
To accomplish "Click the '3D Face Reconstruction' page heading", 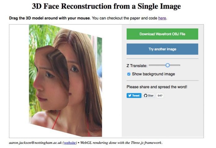I will (x=106, y=6).
